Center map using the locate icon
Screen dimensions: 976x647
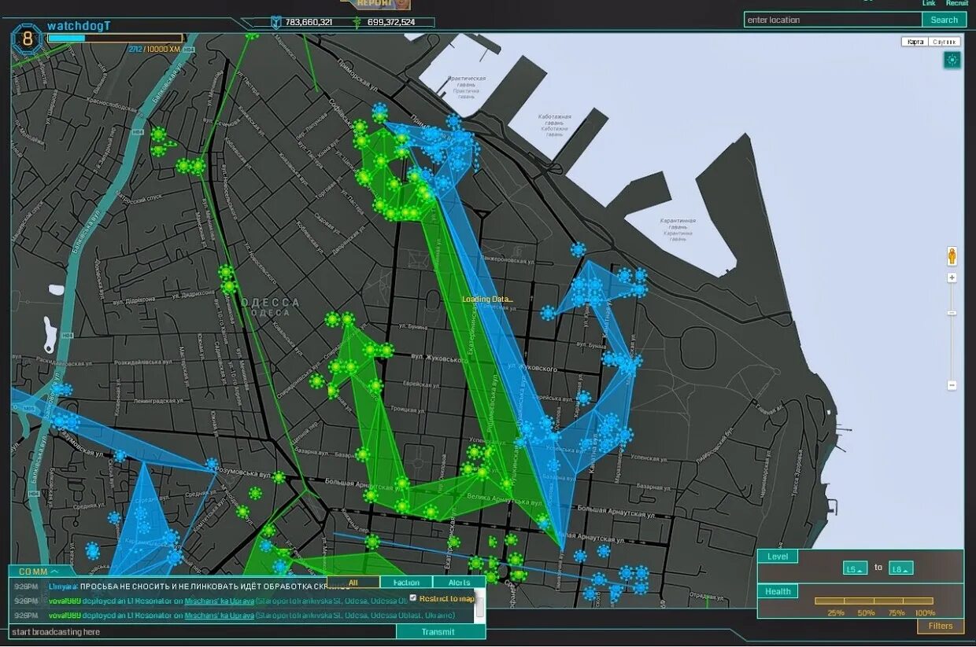952,60
